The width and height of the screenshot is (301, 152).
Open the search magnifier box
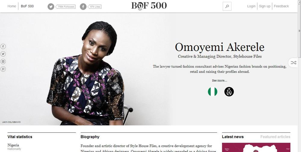pos(227,6)
